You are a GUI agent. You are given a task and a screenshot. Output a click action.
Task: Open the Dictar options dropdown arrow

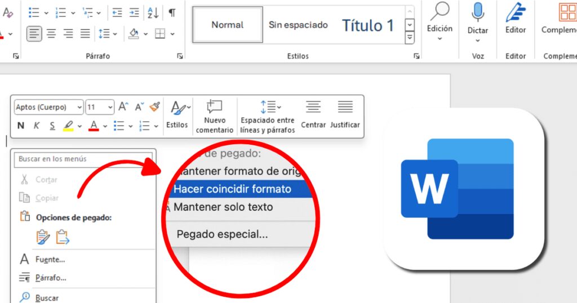click(x=478, y=41)
